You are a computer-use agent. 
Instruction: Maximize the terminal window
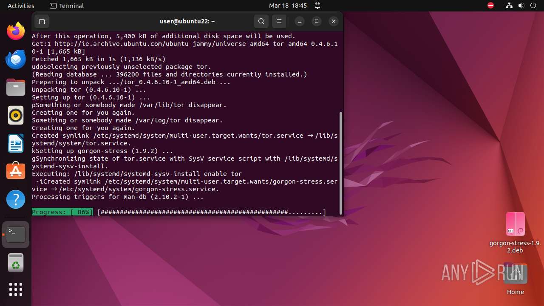tap(317, 21)
